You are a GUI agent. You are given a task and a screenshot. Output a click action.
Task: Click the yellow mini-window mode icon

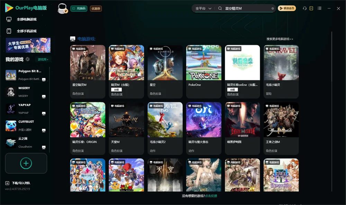(x=311, y=8)
